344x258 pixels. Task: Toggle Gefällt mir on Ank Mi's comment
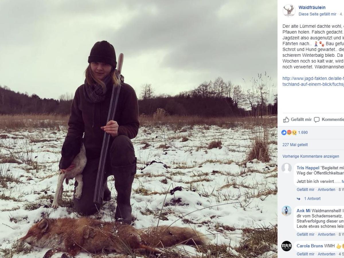point(306,234)
